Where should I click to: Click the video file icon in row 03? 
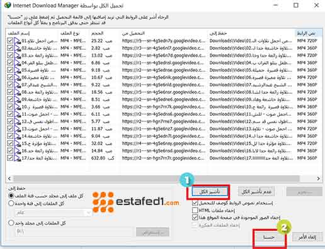[x=18, y=55]
